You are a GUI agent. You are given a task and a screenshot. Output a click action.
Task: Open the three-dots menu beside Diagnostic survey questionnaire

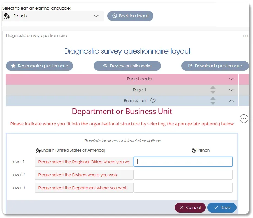pyautogui.click(x=245, y=36)
